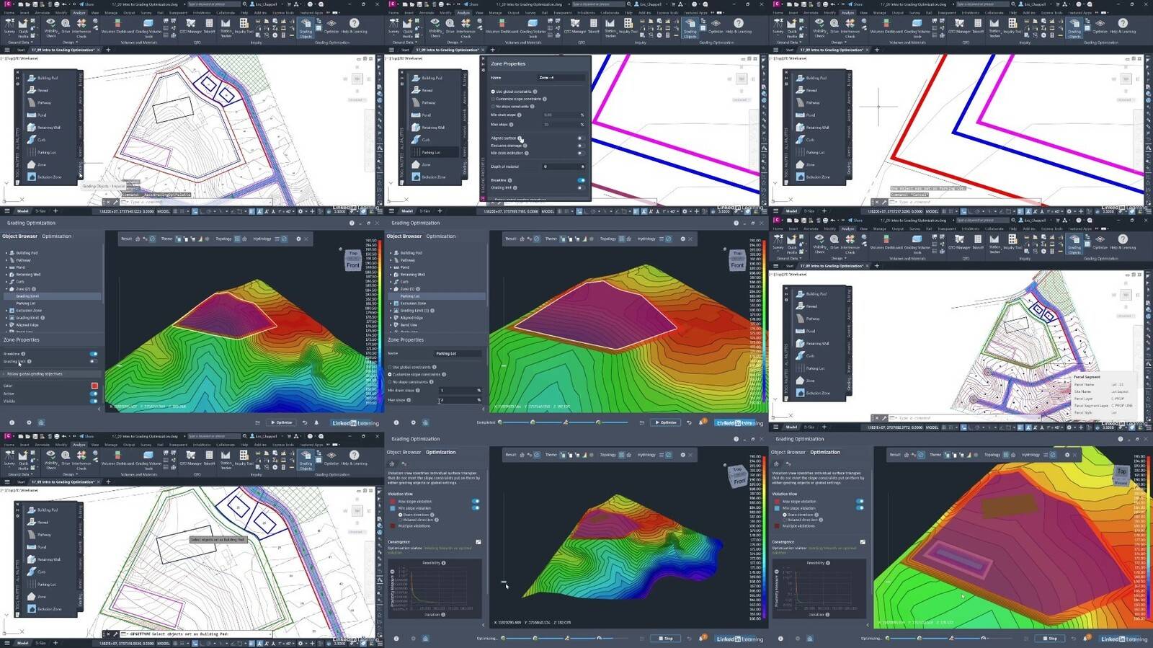The image size is (1153, 648).
Task: Open Start tab in Building Pad tooltip frame
Action: pos(21,481)
